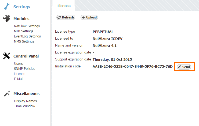This screenshot has height=126, width=199.
Task: Open the Users page
Action: (x=18, y=64)
